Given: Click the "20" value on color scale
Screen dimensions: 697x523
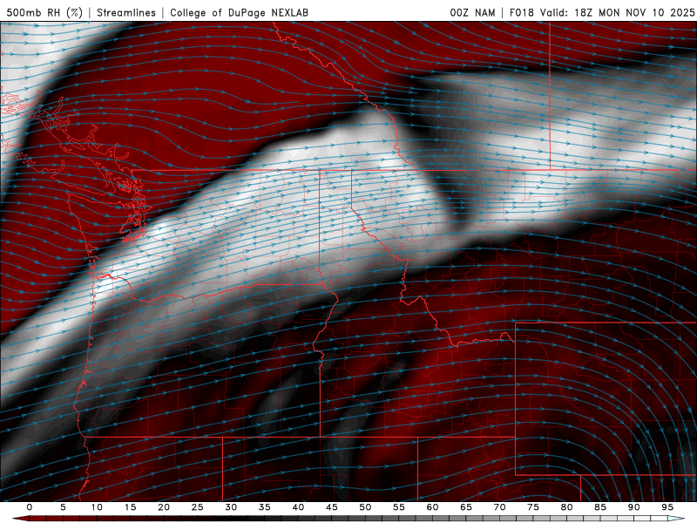Looking at the screenshot, I should [x=164, y=507].
